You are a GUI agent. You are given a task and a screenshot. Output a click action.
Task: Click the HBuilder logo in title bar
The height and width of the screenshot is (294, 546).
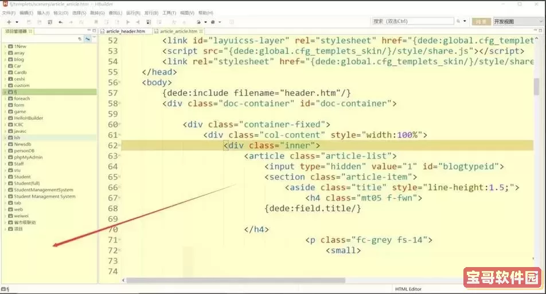tap(5, 4)
